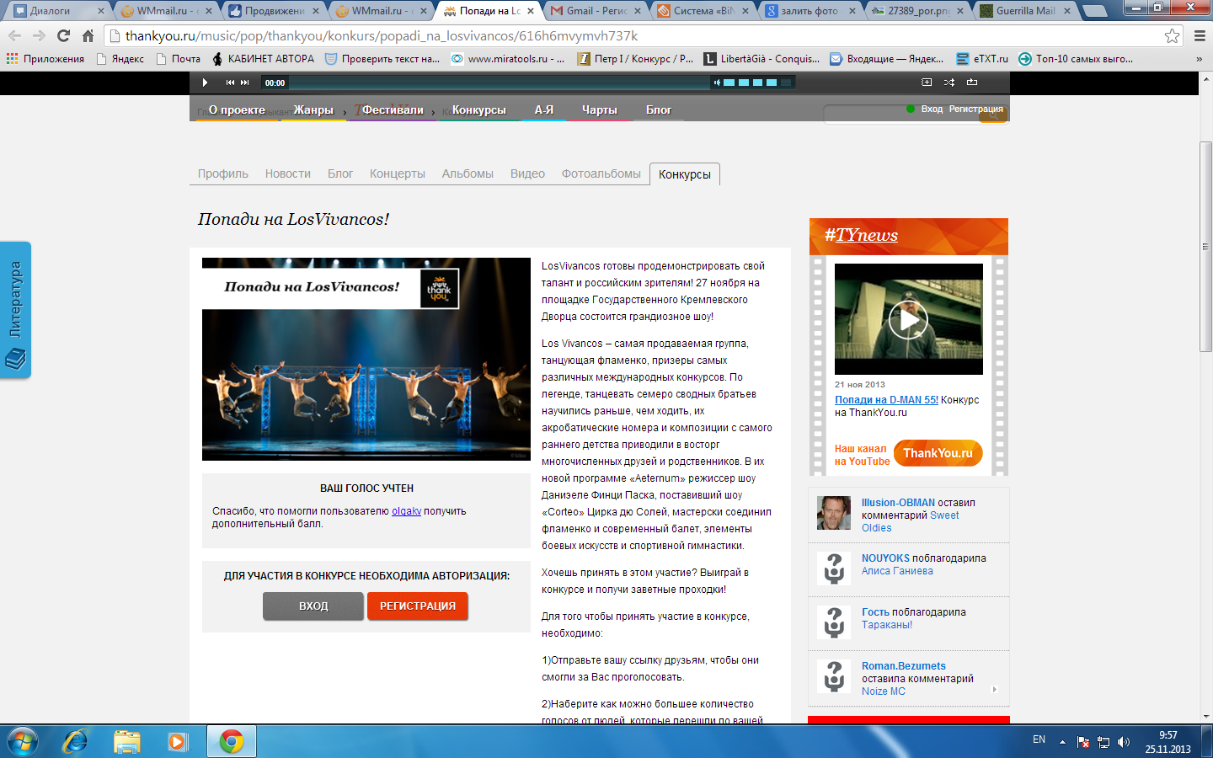
Task: Open «Алиса Ганиева» link
Action: click(x=897, y=571)
